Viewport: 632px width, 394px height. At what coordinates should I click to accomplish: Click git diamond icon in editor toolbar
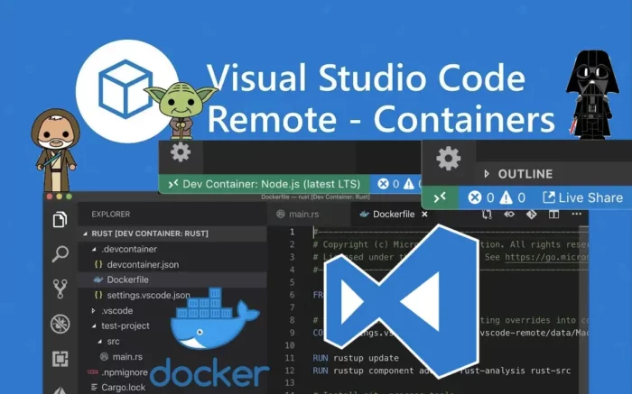531,214
